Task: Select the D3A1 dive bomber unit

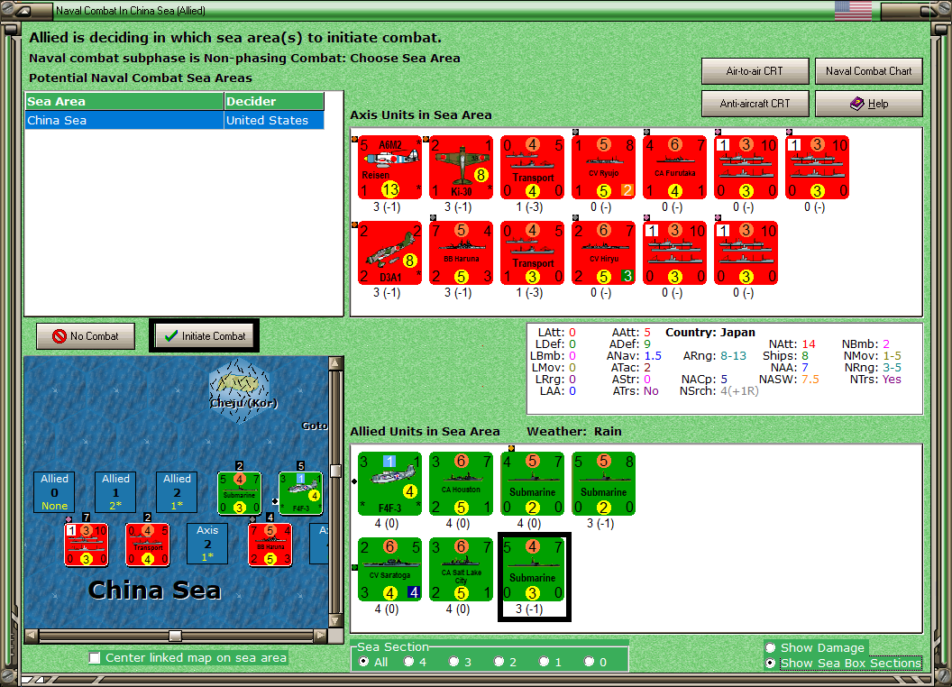Action: click(389, 252)
